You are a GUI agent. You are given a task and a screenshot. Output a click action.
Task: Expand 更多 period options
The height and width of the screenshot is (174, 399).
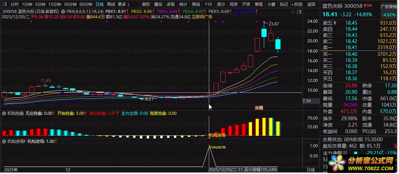coord(124,4)
